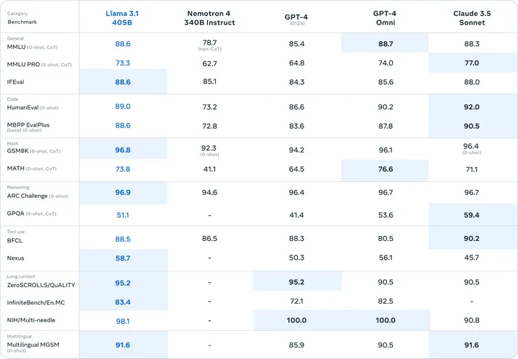518x359 pixels.
Task: Click the GPT-4 (0125) column header
Action: [297, 17]
